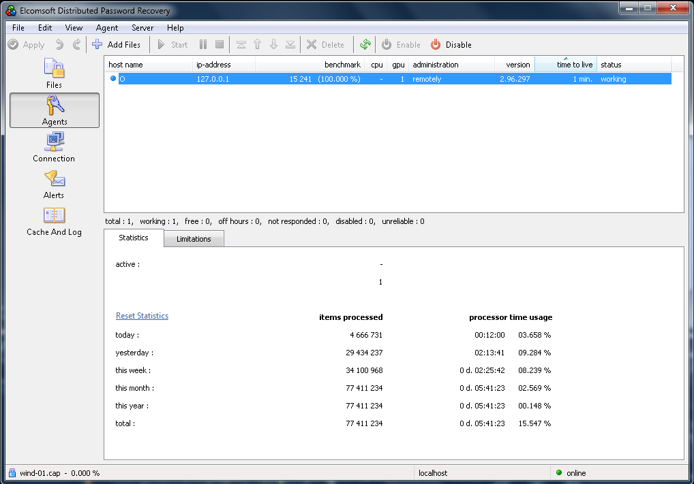
Task: Click the move up arrow icon
Action: (258, 45)
